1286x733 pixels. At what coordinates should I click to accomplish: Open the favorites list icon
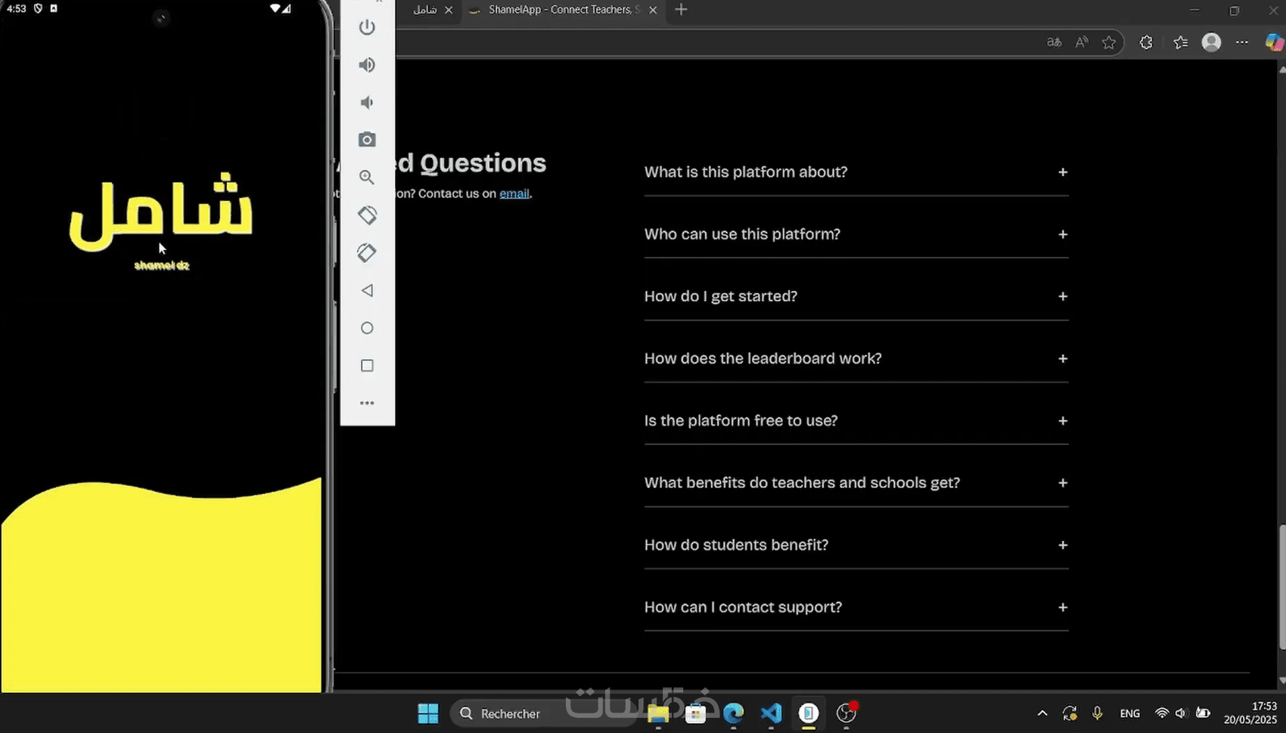[x=1181, y=42]
